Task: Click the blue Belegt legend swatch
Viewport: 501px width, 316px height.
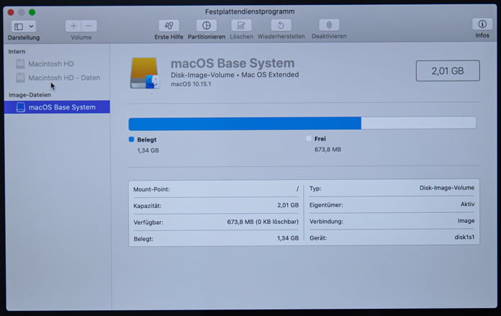Action: (131, 139)
